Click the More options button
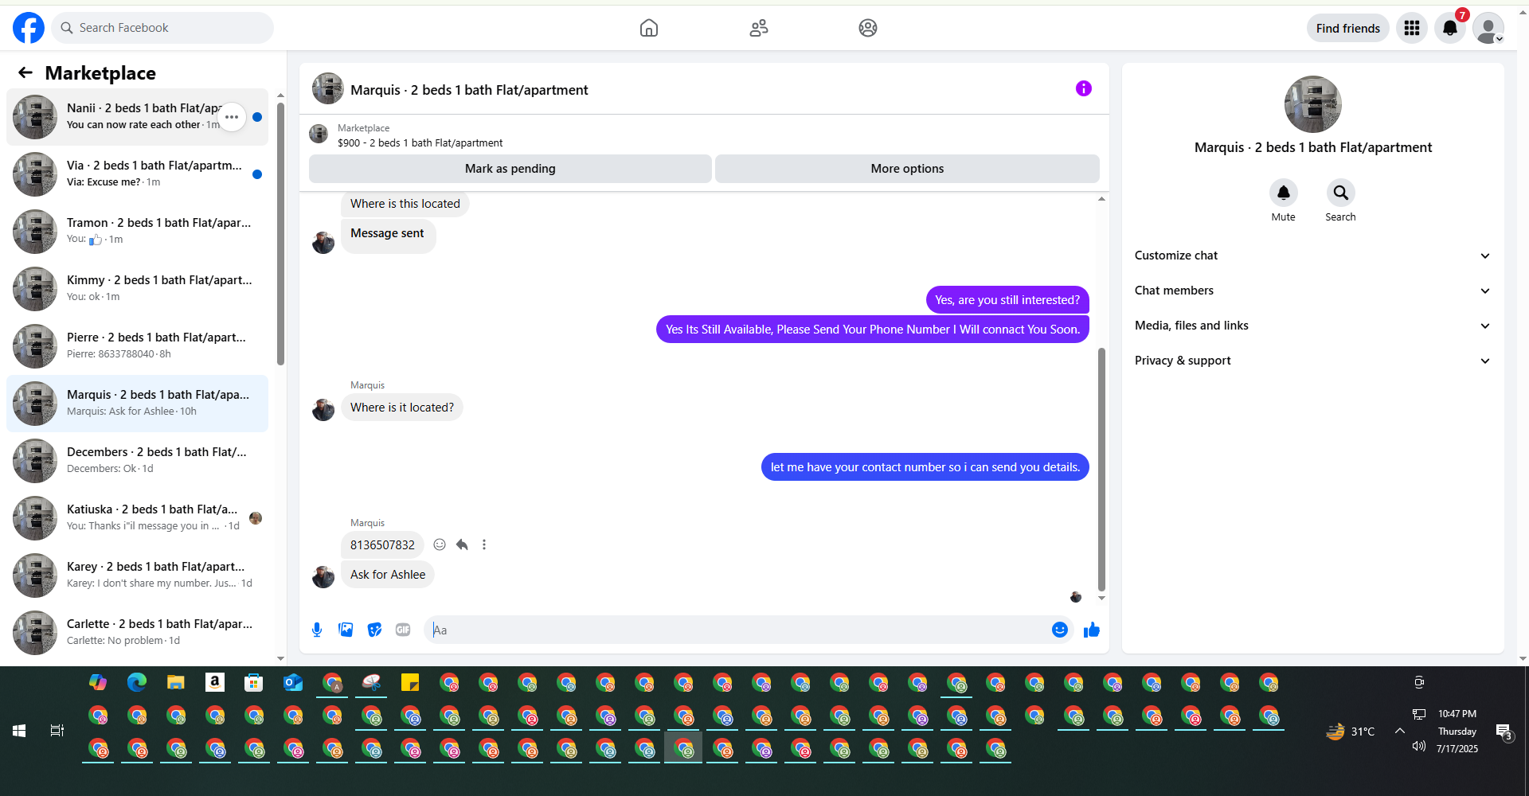Image resolution: width=1529 pixels, height=796 pixels. tap(907, 169)
